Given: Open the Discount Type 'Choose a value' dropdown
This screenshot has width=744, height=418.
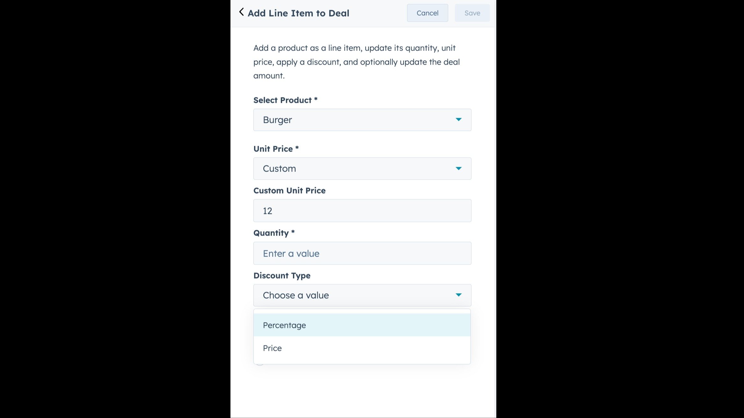Looking at the screenshot, I should [x=362, y=295].
